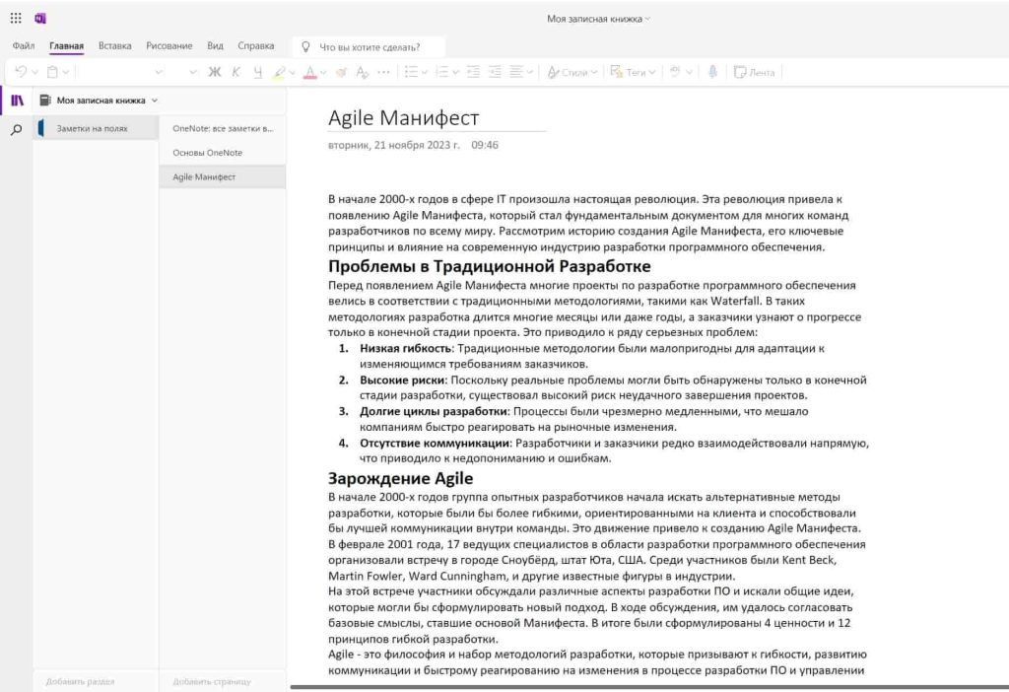Click the page title 'Agile Манифест'
This screenshot has height=692, width=1009.
point(403,118)
